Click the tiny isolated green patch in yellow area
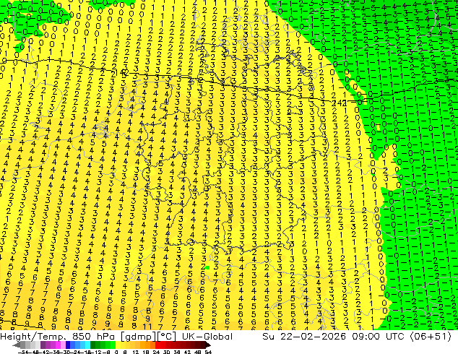 207,267
